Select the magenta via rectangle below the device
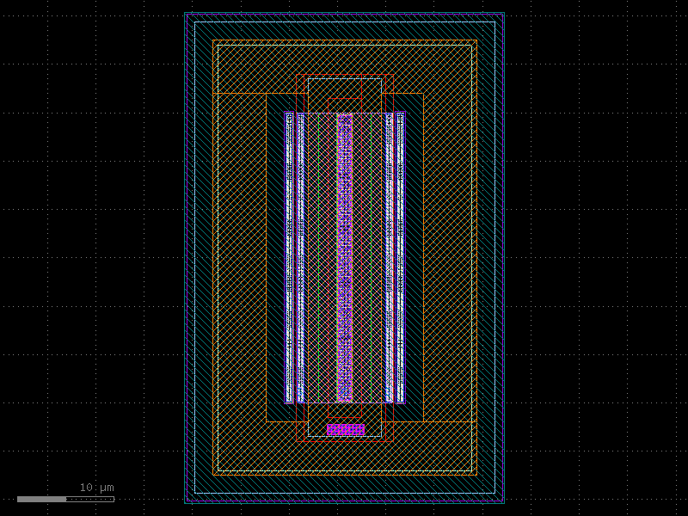The width and height of the screenshot is (688, 516). [x=347, y=428]
